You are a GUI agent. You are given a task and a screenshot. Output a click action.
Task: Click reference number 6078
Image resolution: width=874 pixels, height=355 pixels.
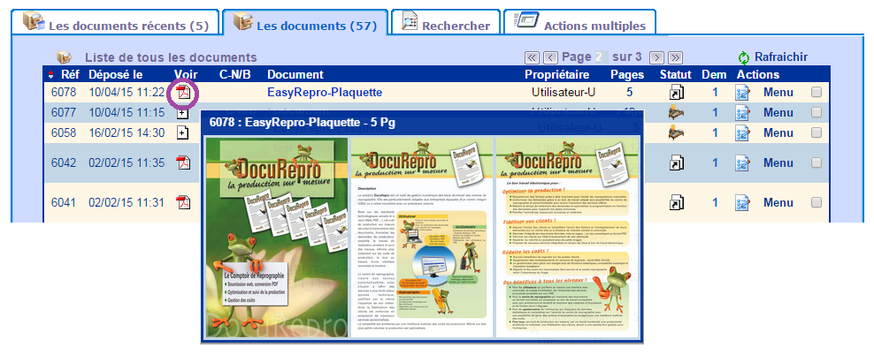(63, 93)
